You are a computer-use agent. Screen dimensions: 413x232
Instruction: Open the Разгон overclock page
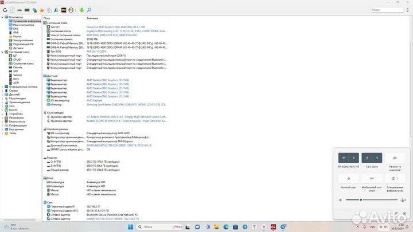[x=17, y=37]
